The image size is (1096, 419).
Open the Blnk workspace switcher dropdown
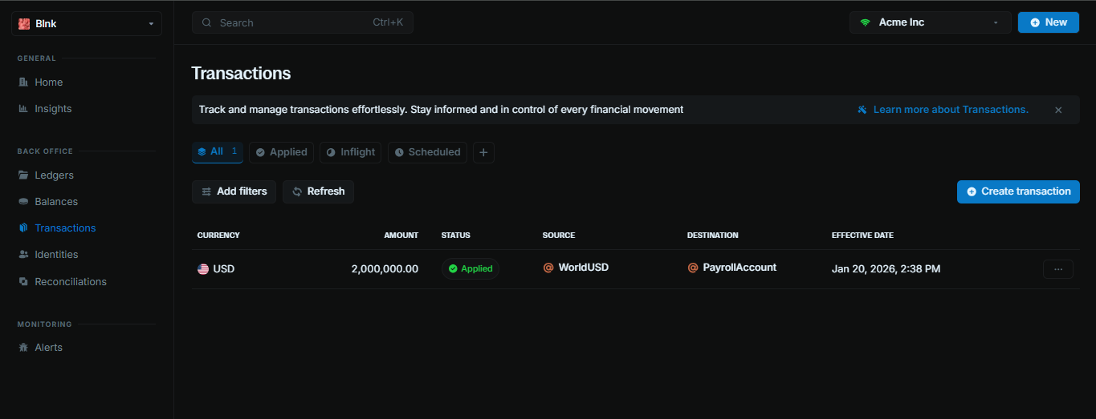(87, 23)
